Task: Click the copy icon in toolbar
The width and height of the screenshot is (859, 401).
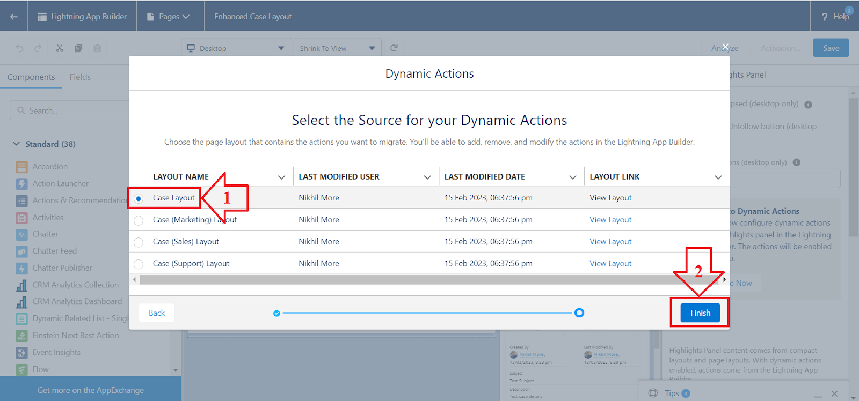Action: [78, 48]
